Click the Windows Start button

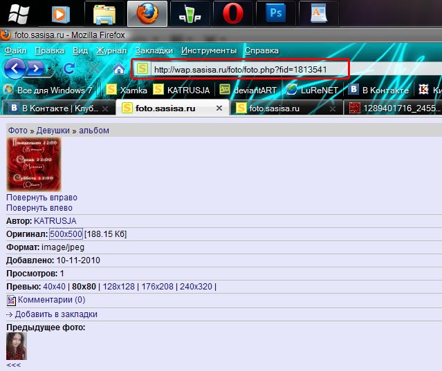tap(19, 12)
